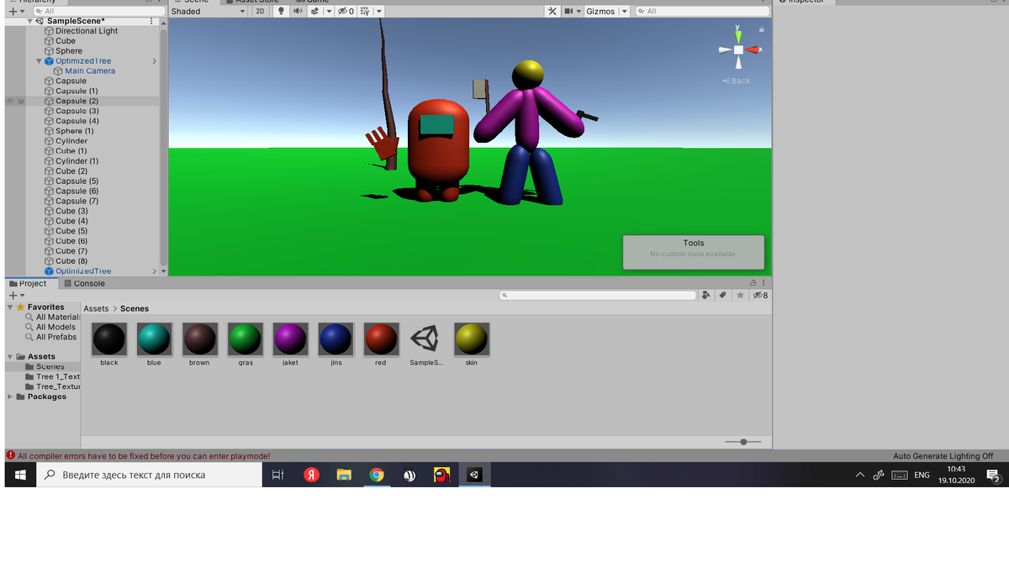The width and height of the screenshot is (1009, 567).
Task: Open grid settings dropdown arrow
Action: pos(379,12)
